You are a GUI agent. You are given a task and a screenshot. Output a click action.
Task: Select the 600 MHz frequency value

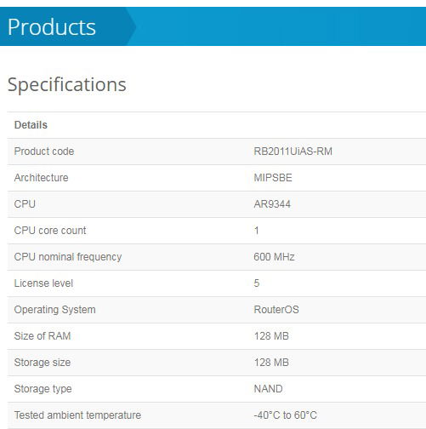point(274,257)
